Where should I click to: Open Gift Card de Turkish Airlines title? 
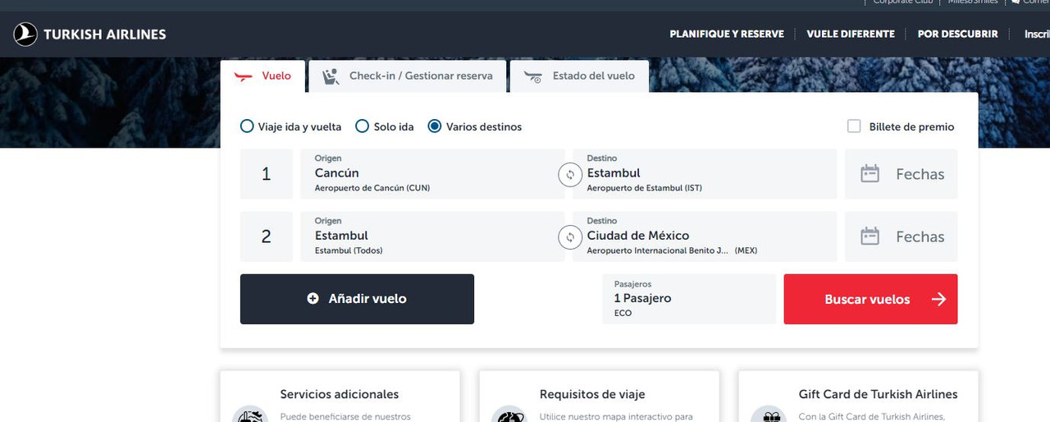click(878, 394)
